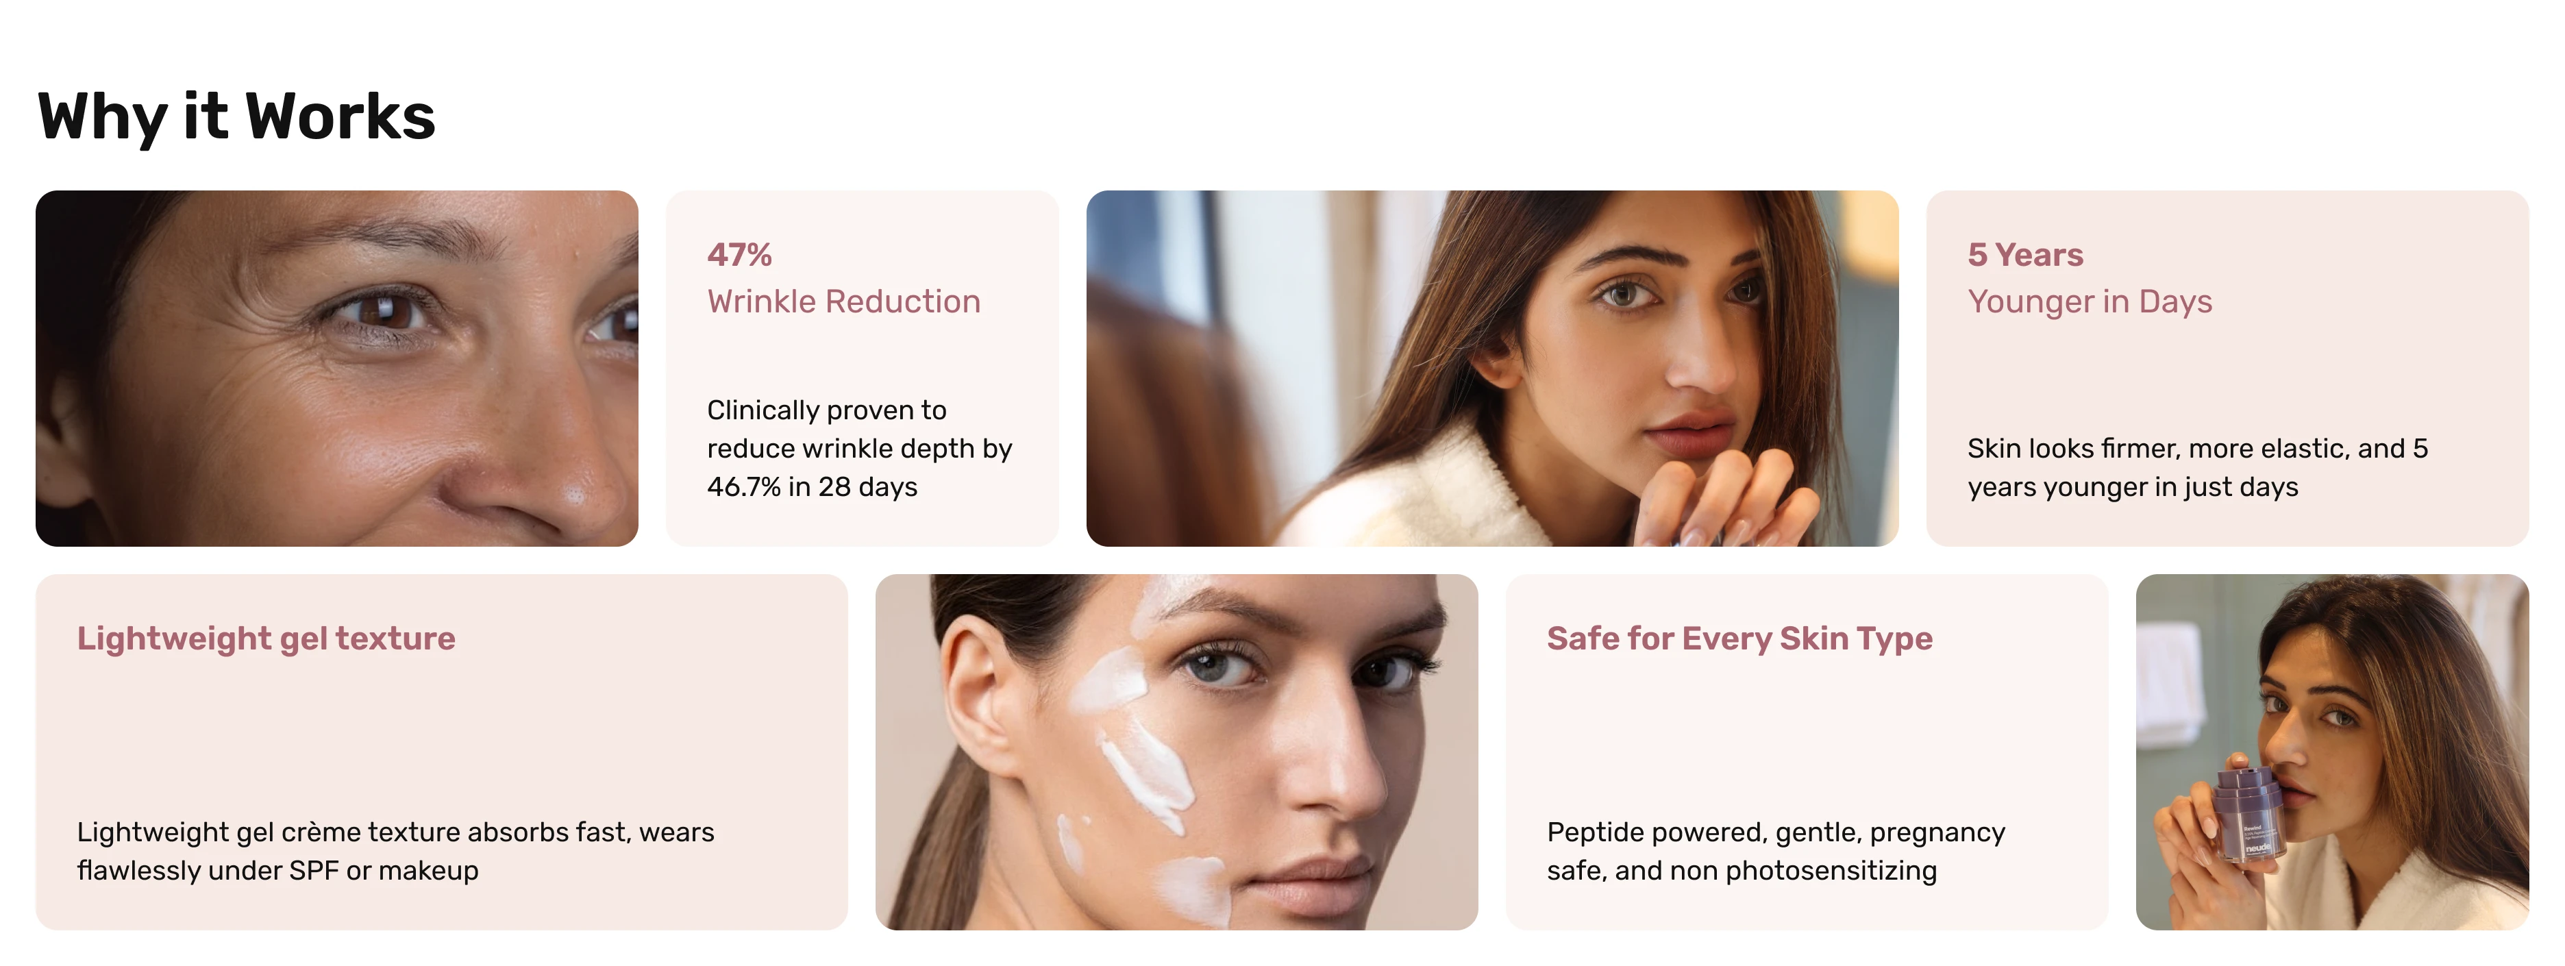Click the 'Lightweight gel texture' heading
The height and width of the screenshot is (966, 2565).
(x=266, y=637)
